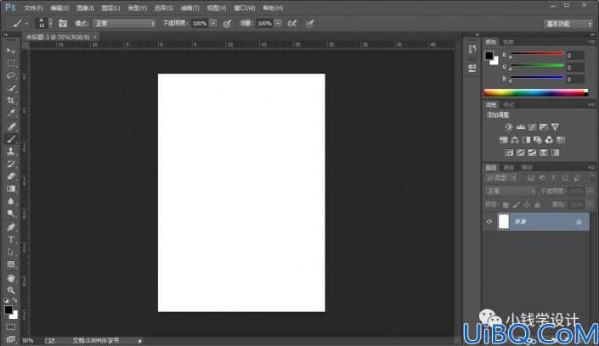Screen dimensions: 599x346
Task: Select the Blur tool
Action: point(11,201)
